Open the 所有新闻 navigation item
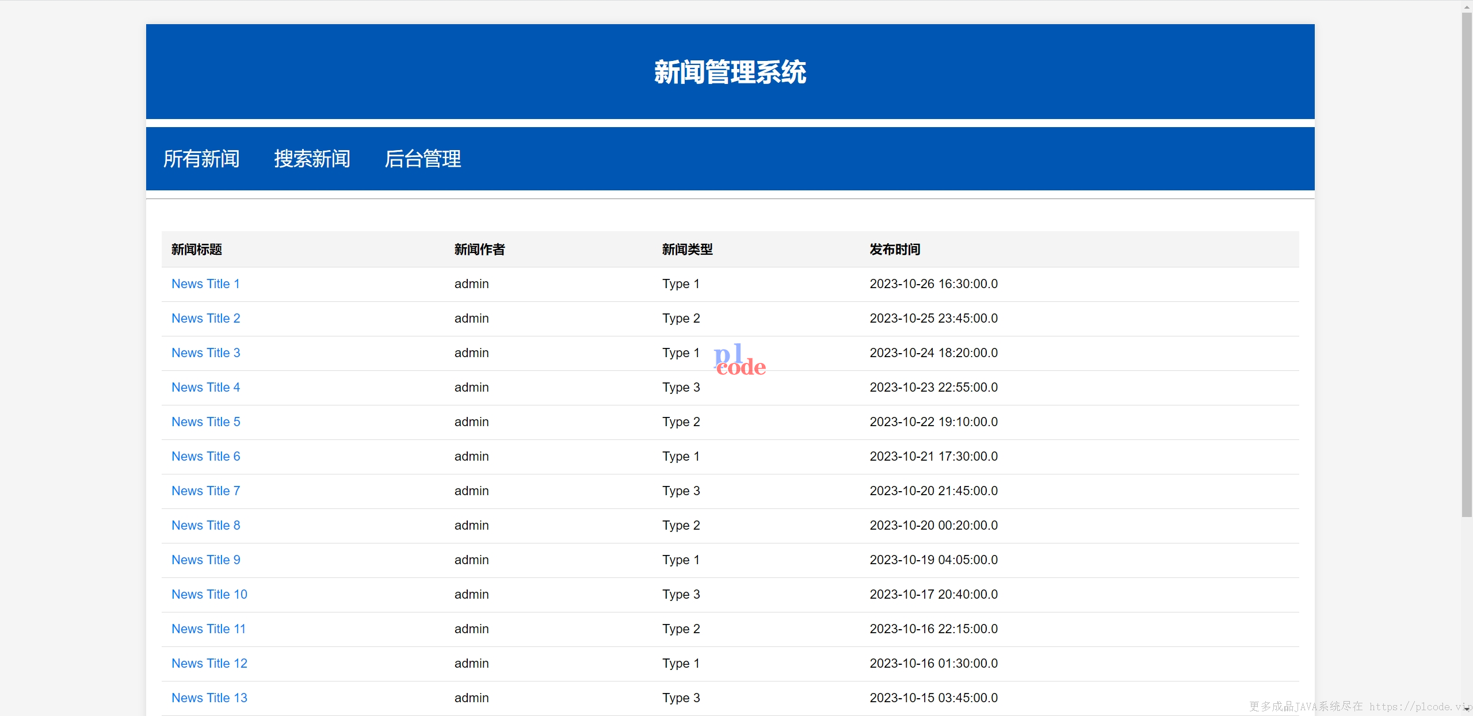 pyautogui.click(x=201, y=159)
